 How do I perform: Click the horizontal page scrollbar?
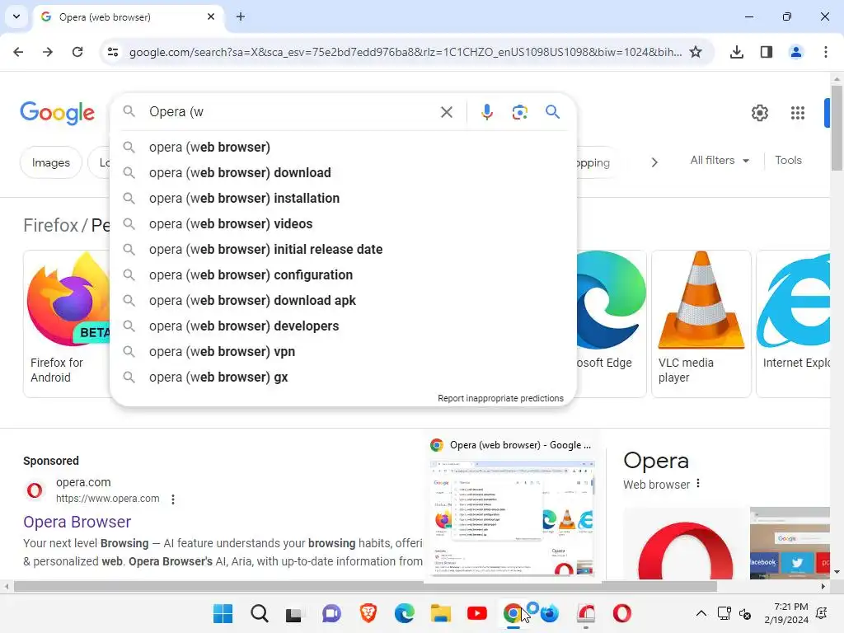coord(365,586)
